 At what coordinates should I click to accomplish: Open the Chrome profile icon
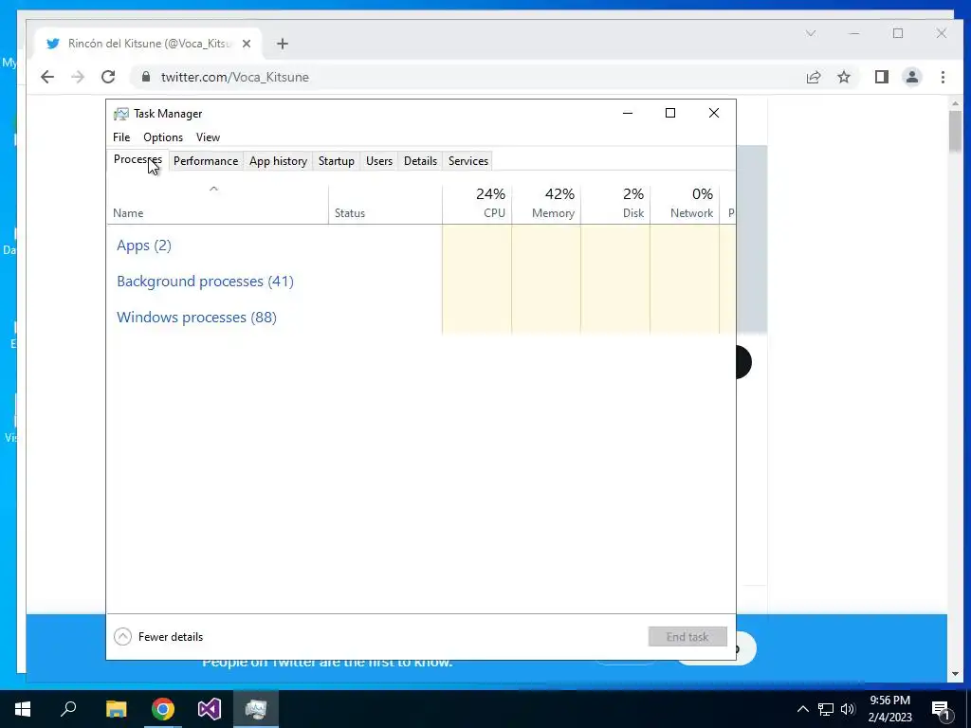912,77
